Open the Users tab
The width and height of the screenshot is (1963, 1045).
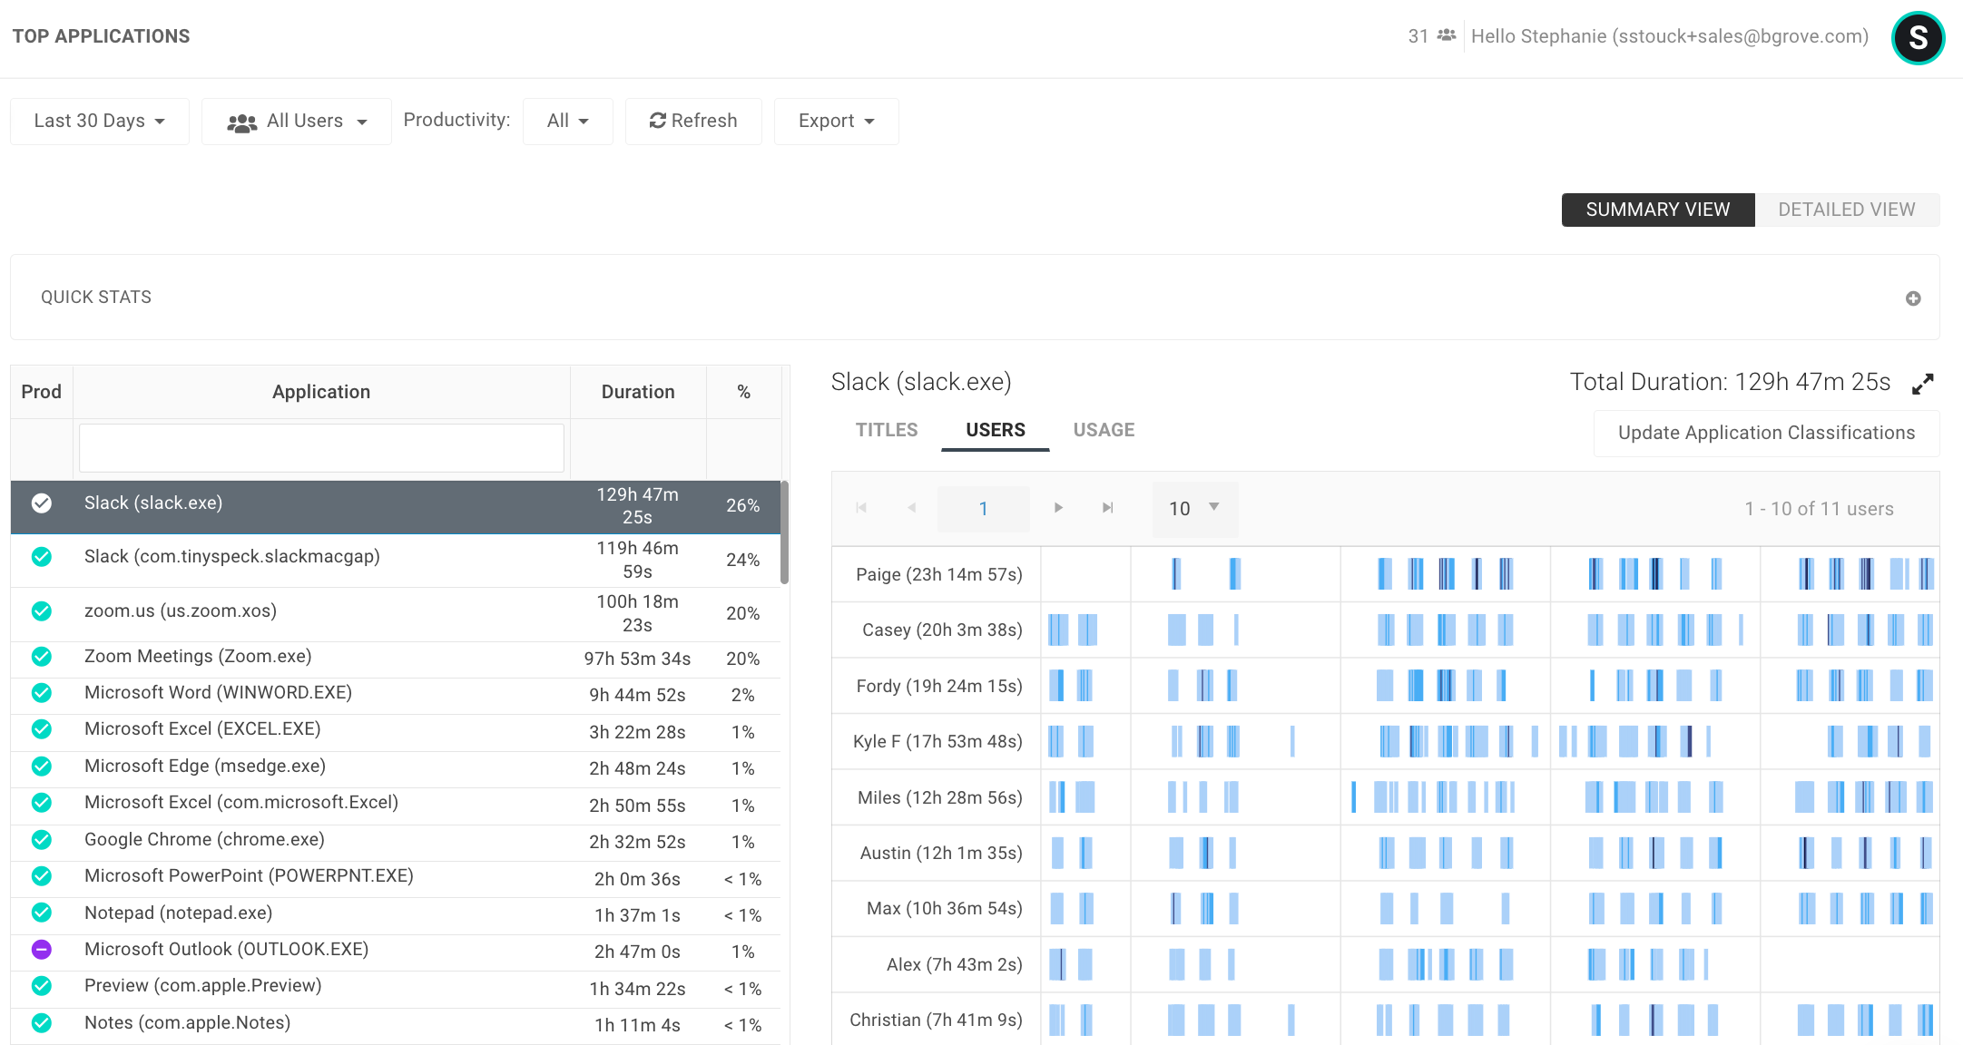tap(996, 430)
